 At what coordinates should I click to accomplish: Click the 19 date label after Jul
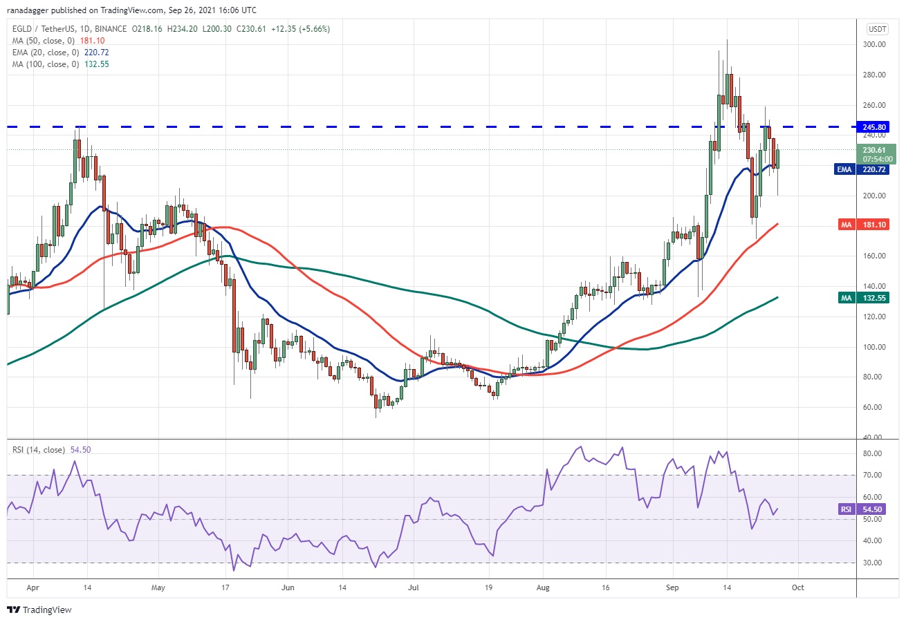coord(488,587)
